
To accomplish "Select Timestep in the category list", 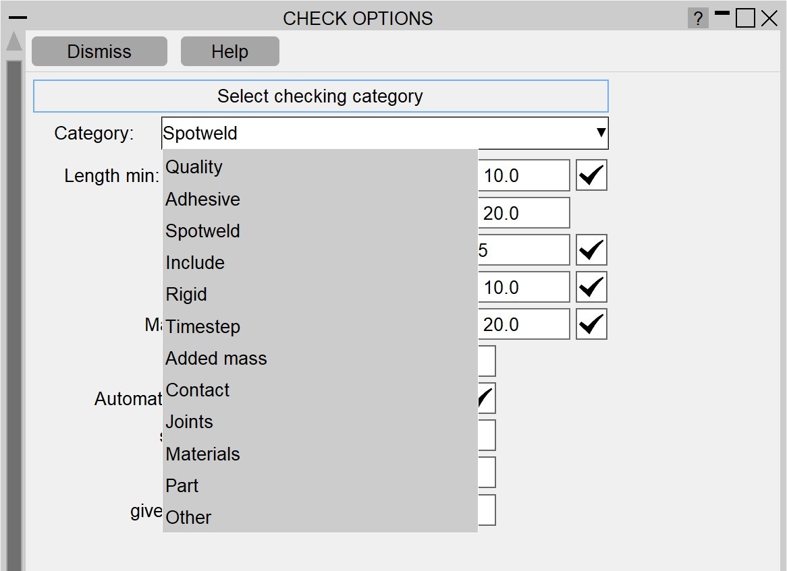I will (x=320, y=326).
